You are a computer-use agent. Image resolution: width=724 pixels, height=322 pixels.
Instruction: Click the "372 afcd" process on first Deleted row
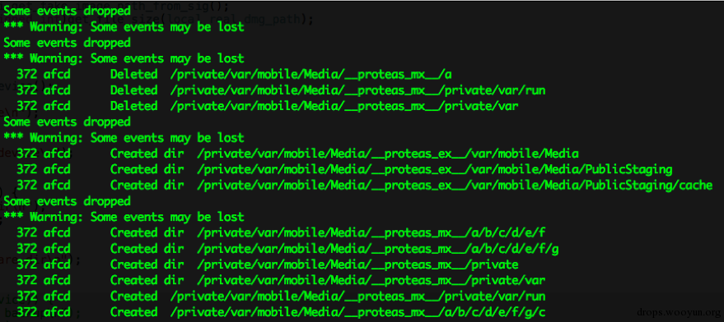click(44, 74)
